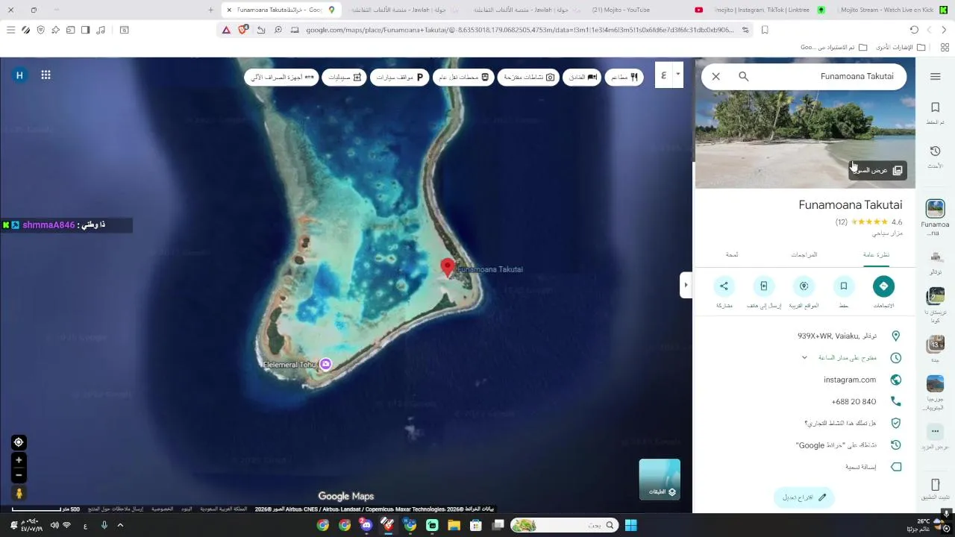Click the phone number +688 20 840
The image size is (955, 537).
(854, 401)
